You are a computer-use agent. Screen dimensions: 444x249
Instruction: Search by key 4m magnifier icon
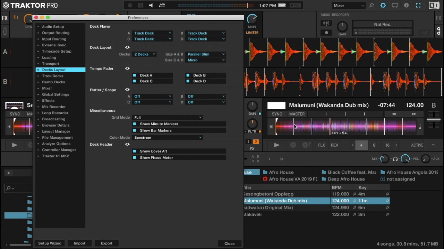click(x=387, y=194)
